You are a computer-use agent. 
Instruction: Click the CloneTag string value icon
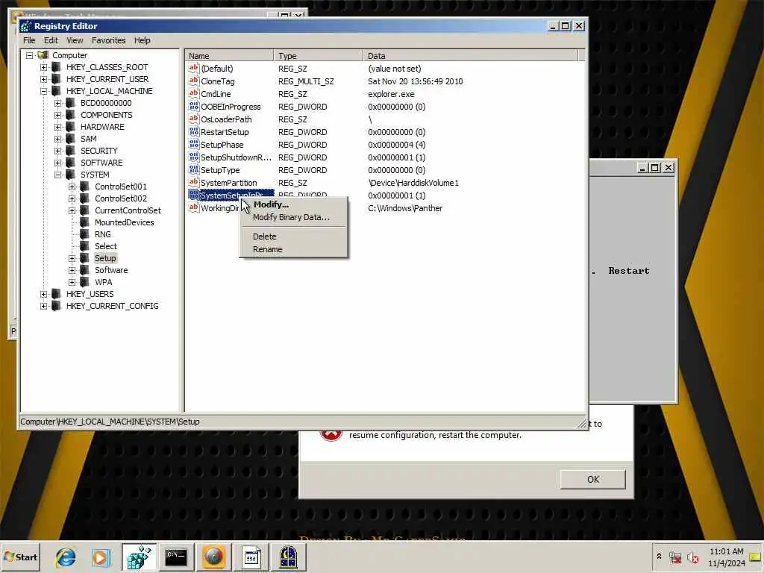pyautogui.click(x=194, y=81)
